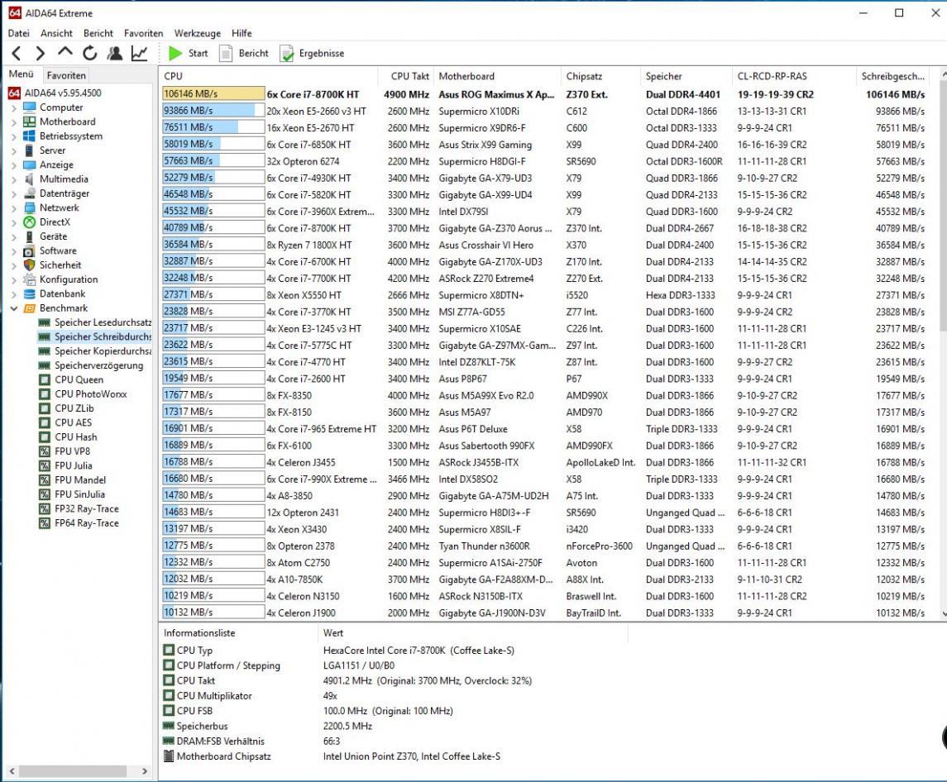Switch to the Favoriten tab

(66, 75)
